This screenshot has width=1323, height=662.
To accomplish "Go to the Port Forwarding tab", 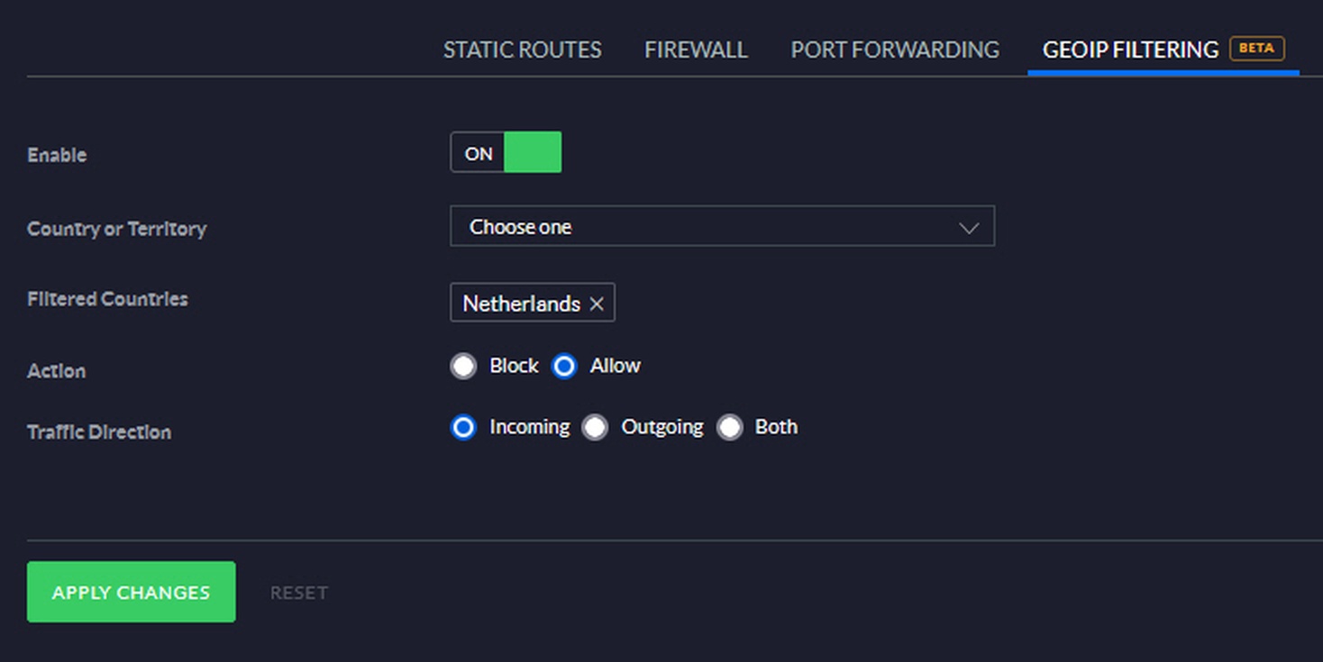I will pyautogui.click(x=895, y=50).
